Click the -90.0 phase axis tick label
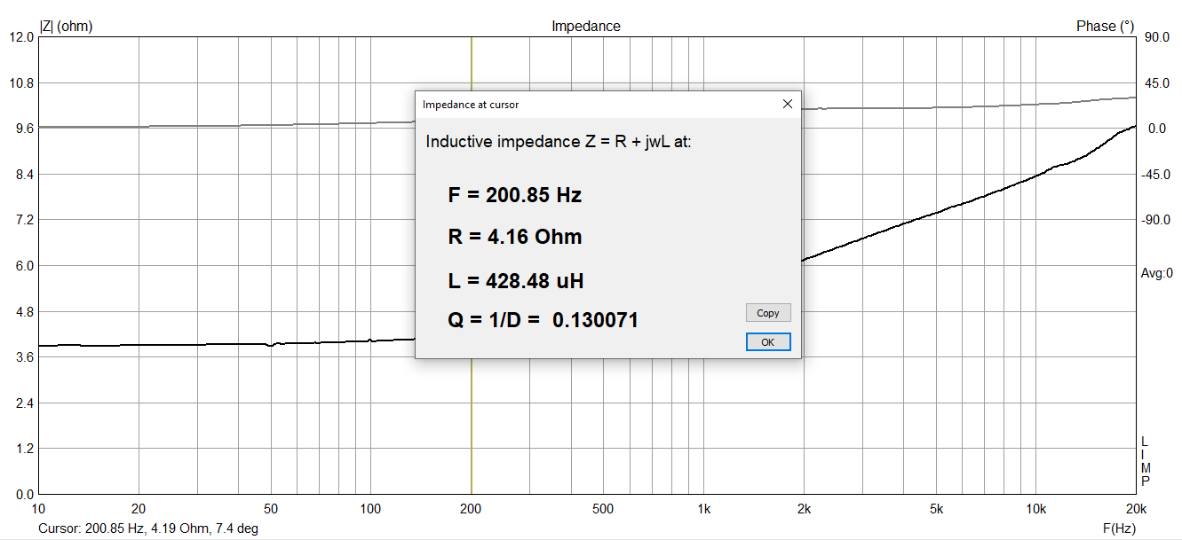Screen dimensions: 1182x540 [x=1154, y=220]
